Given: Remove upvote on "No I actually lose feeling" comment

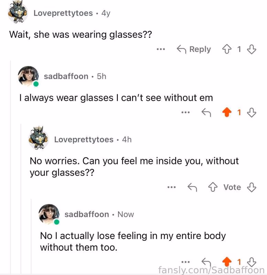Looking at the screenshot, I should coord(227,262).
